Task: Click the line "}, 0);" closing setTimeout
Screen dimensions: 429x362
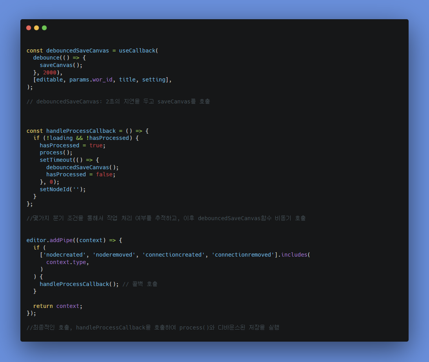Action: click(49, 182)
